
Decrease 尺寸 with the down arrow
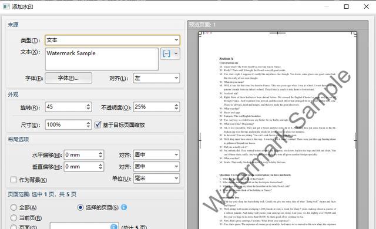coord(89,127)
